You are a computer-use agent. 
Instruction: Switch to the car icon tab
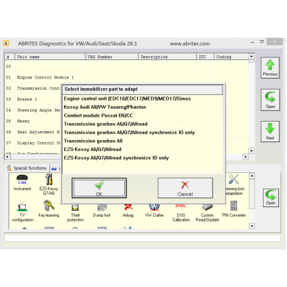[x=55, y=169]
